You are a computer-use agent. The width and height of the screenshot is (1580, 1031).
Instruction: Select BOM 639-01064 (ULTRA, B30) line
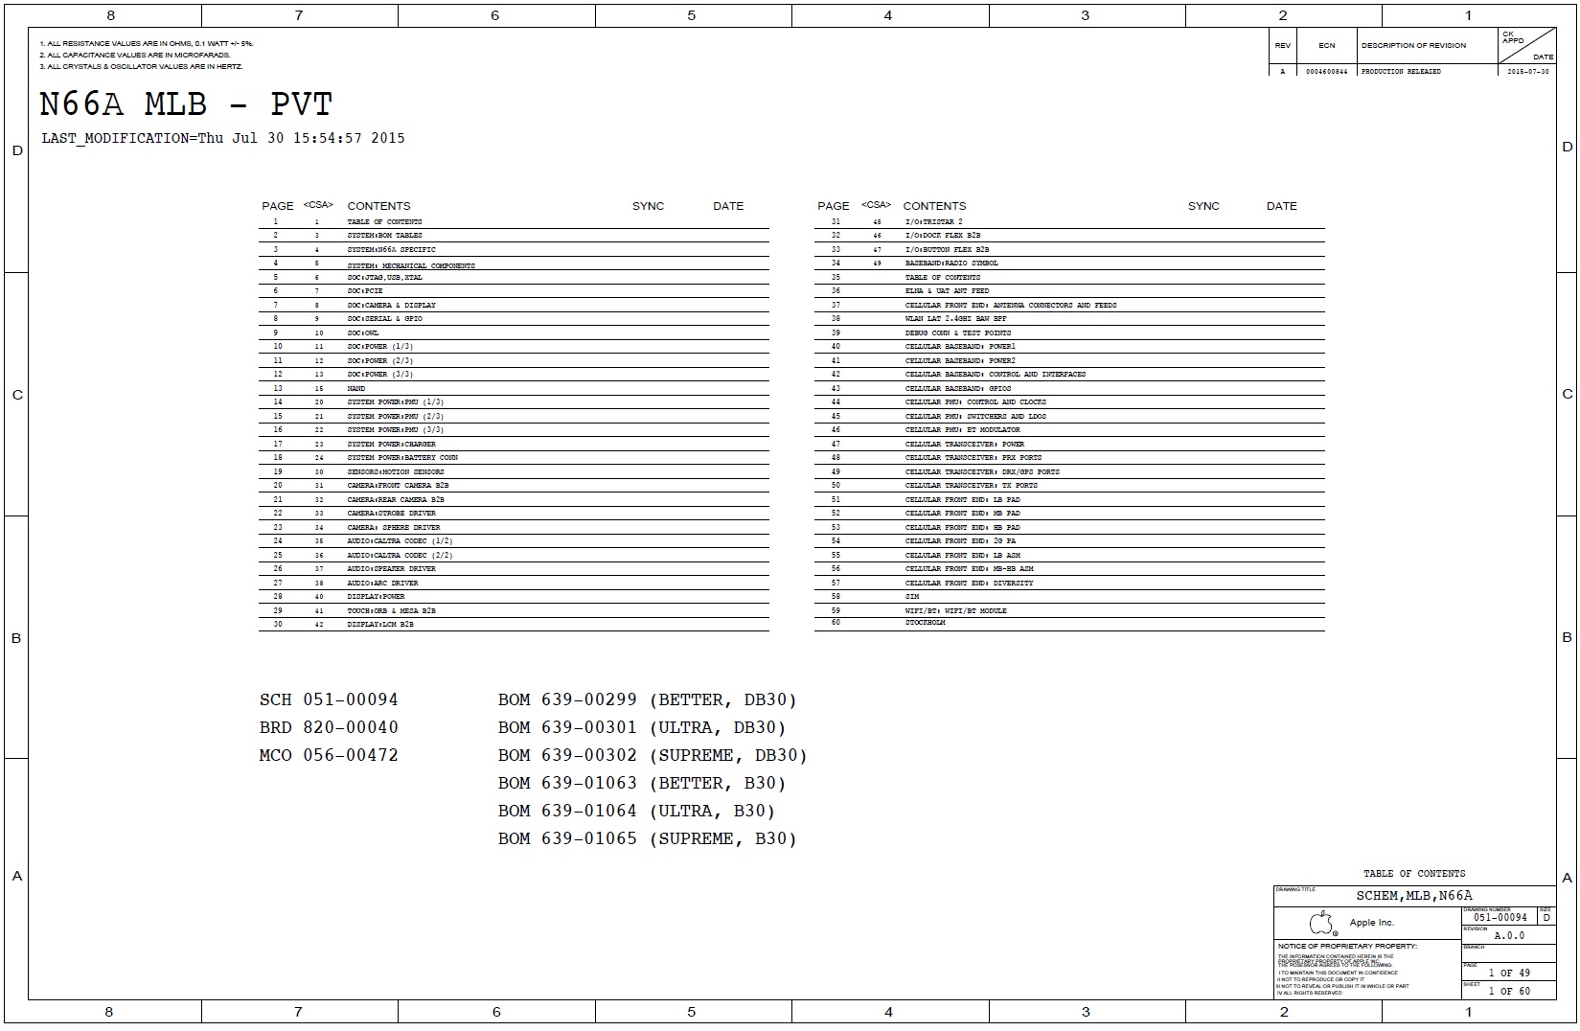click(x=636, y=812)
